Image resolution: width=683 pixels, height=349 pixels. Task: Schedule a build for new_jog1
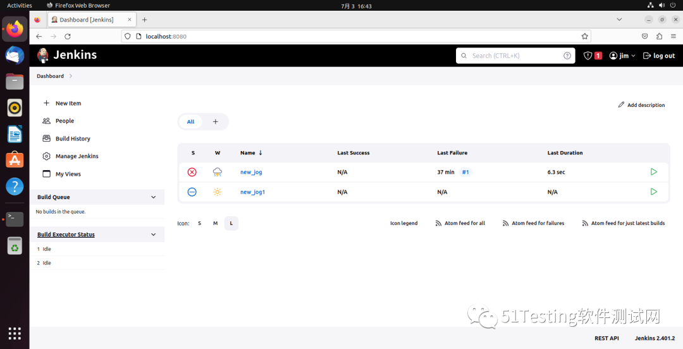coord(653,192)
